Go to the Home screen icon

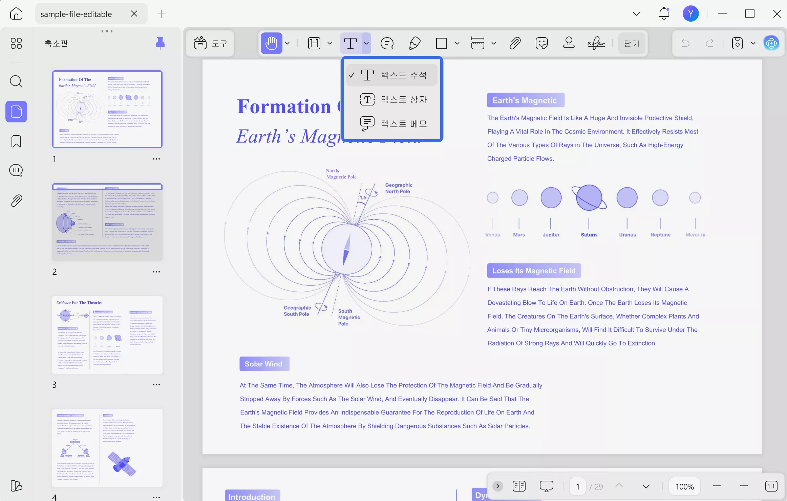tap(16, 14)
